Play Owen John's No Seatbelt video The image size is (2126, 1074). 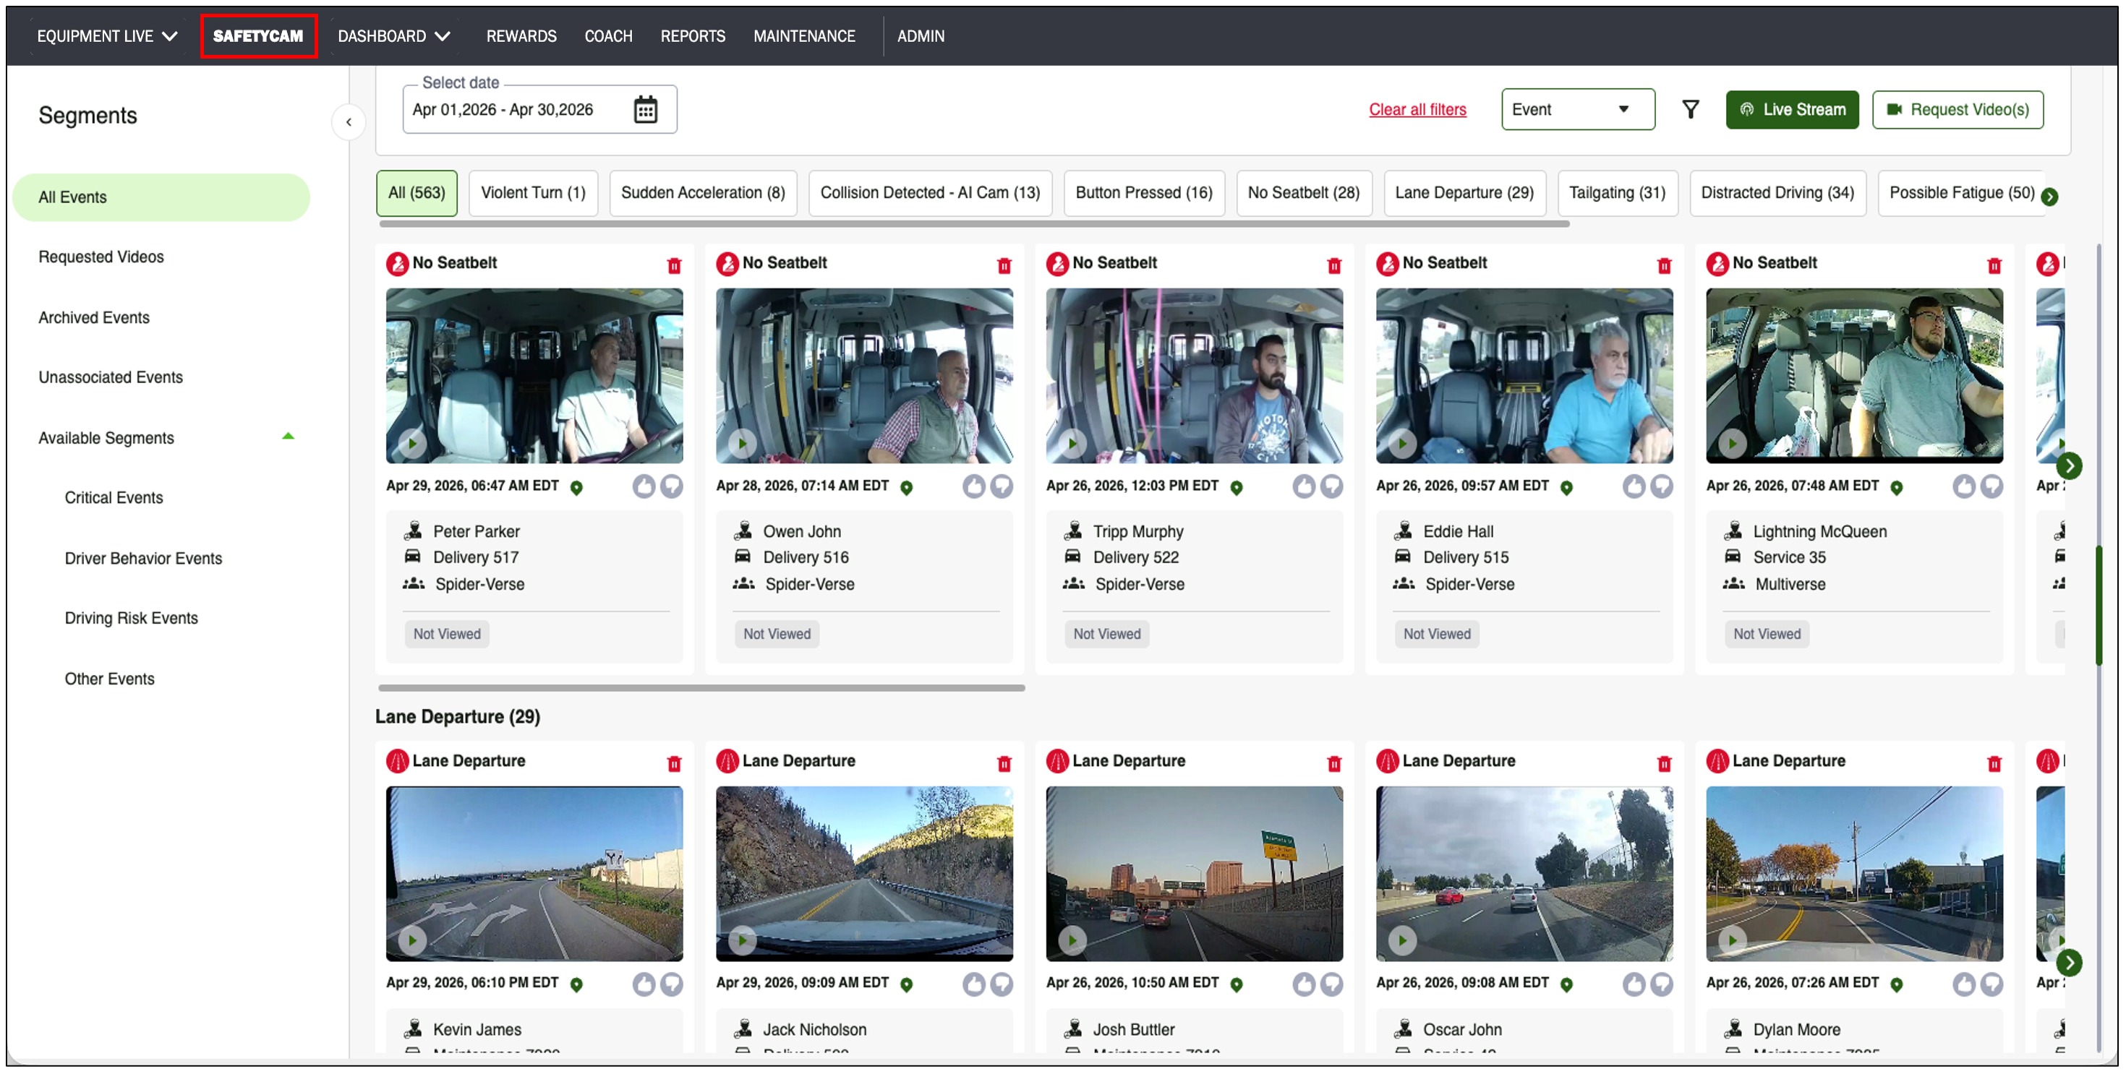743,443
